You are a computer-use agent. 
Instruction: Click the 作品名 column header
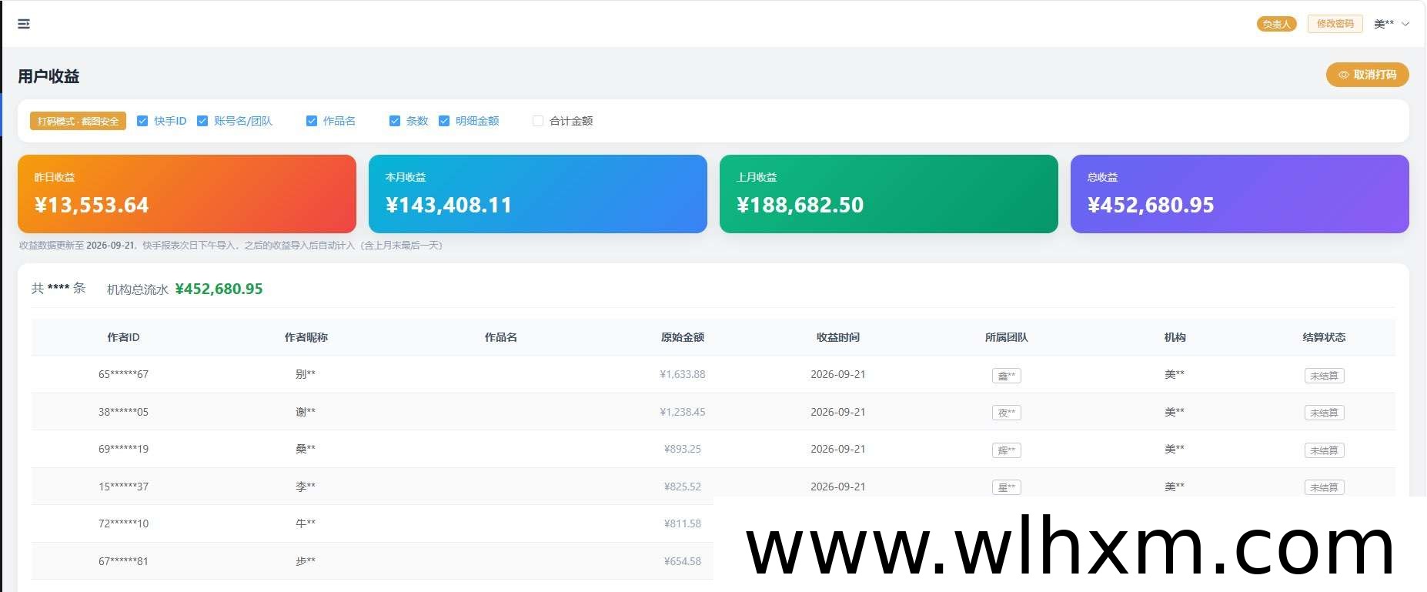tap(501, 337)
